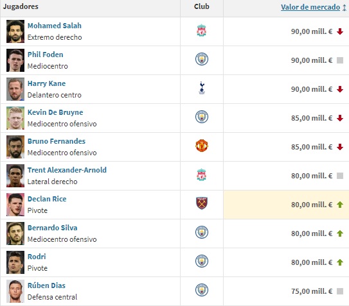This screenshot has width=349, height=306.
Task: Select highlighted 80,00 mill. € cell for Declan Rice
Action: [x=286, y=205]
